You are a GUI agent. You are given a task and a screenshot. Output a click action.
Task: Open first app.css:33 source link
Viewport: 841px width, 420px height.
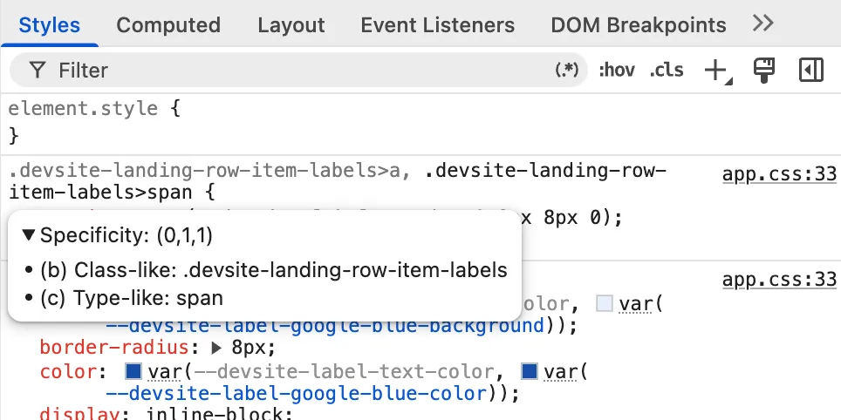pos(779,173)
